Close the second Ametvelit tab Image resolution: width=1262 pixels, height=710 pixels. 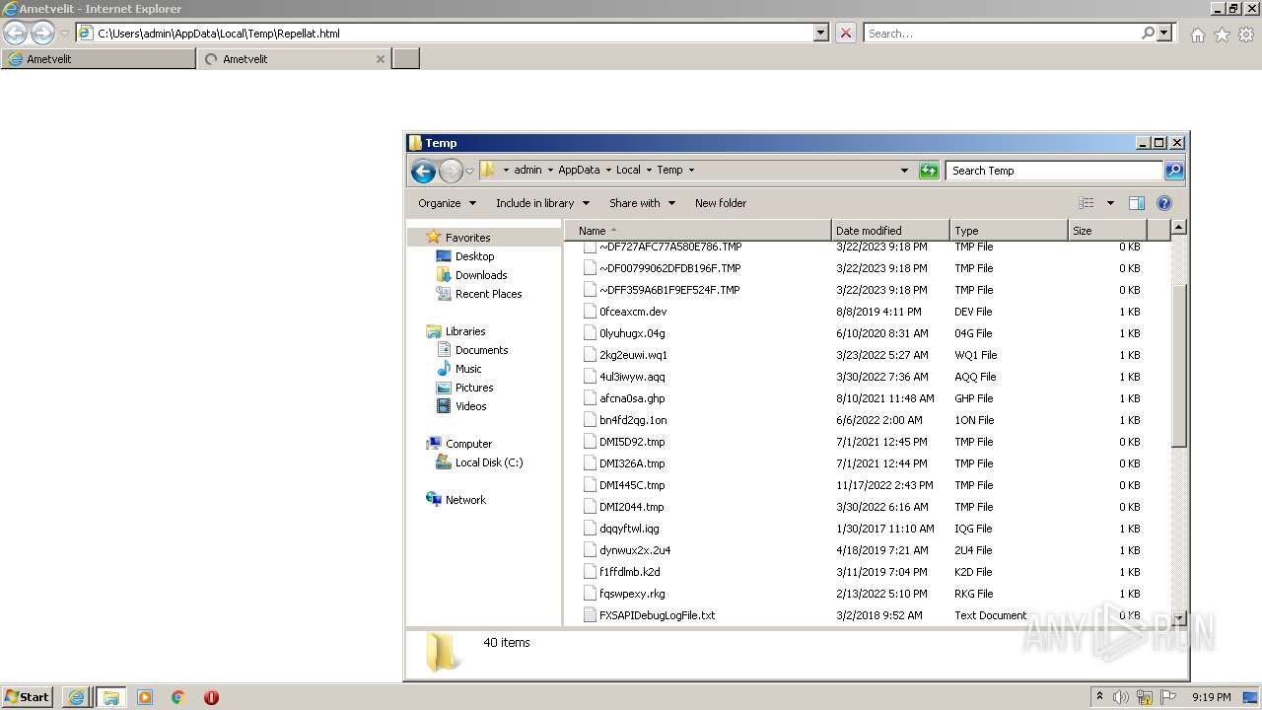381,59
